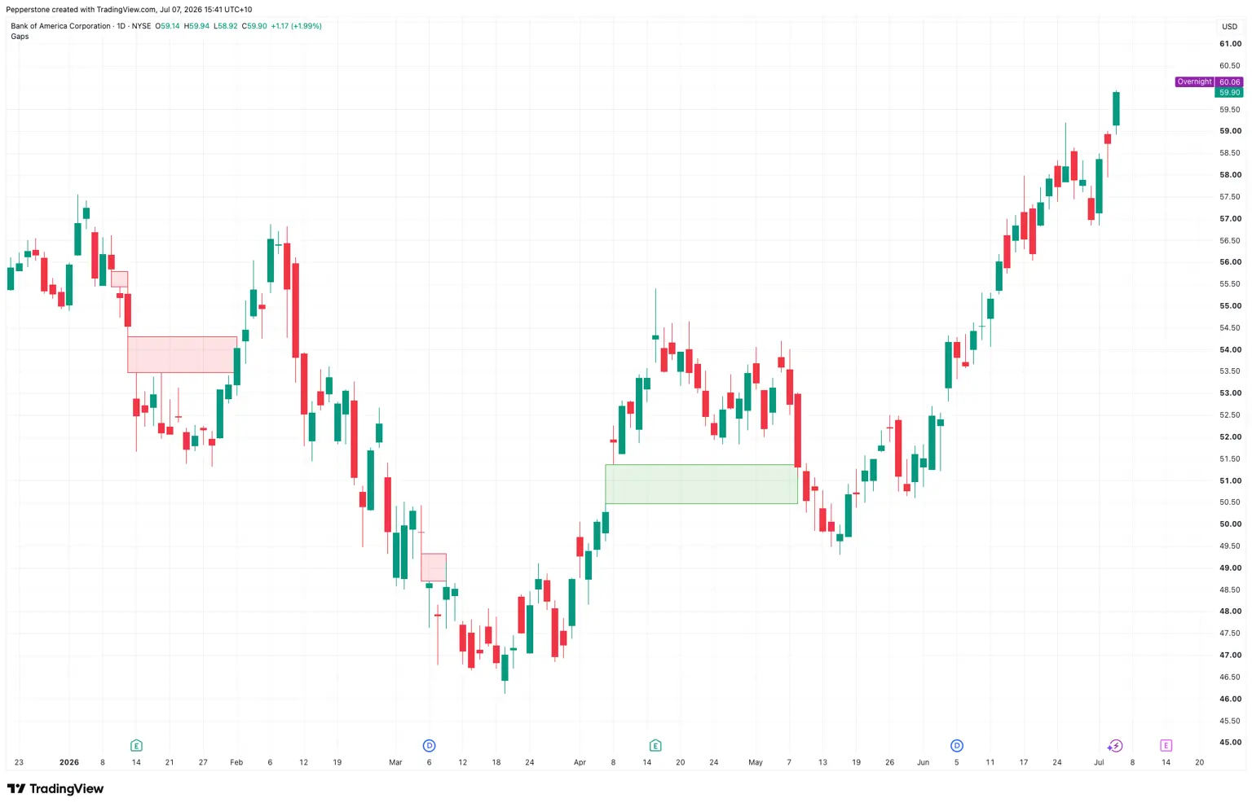Click the tall green last candle in July
This screenshot has width=1252, height=807.
tap(1116, 108)
